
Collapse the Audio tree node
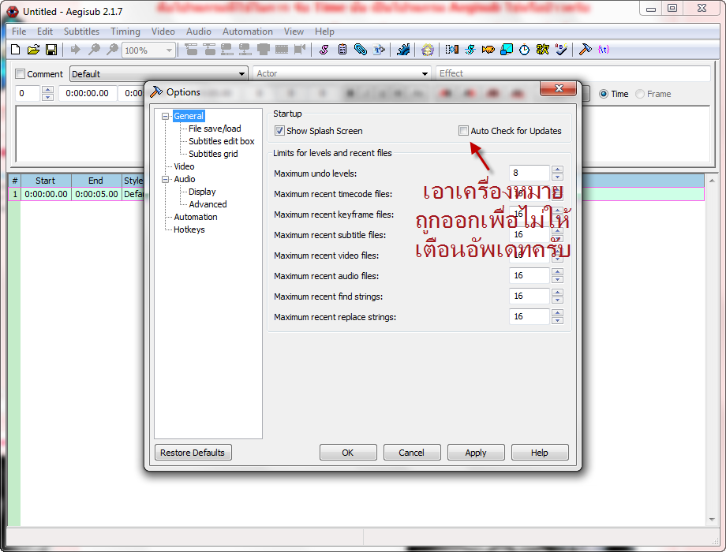pos(165,180)
